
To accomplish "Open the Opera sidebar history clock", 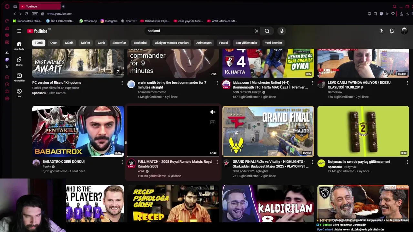I will click(x=7, y=84).
